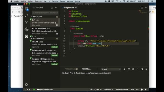Viewport: 164px width, 92px height.
Task: Click the 0 references lens above class Program
Action: tap(74, 26)
